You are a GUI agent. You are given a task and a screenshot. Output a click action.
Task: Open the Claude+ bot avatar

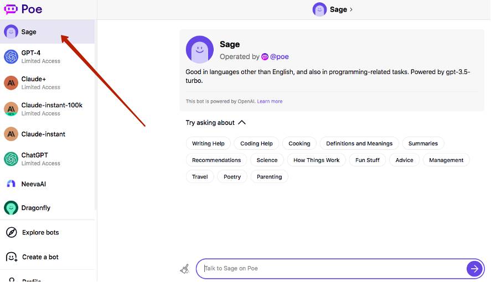coord(11,83)
